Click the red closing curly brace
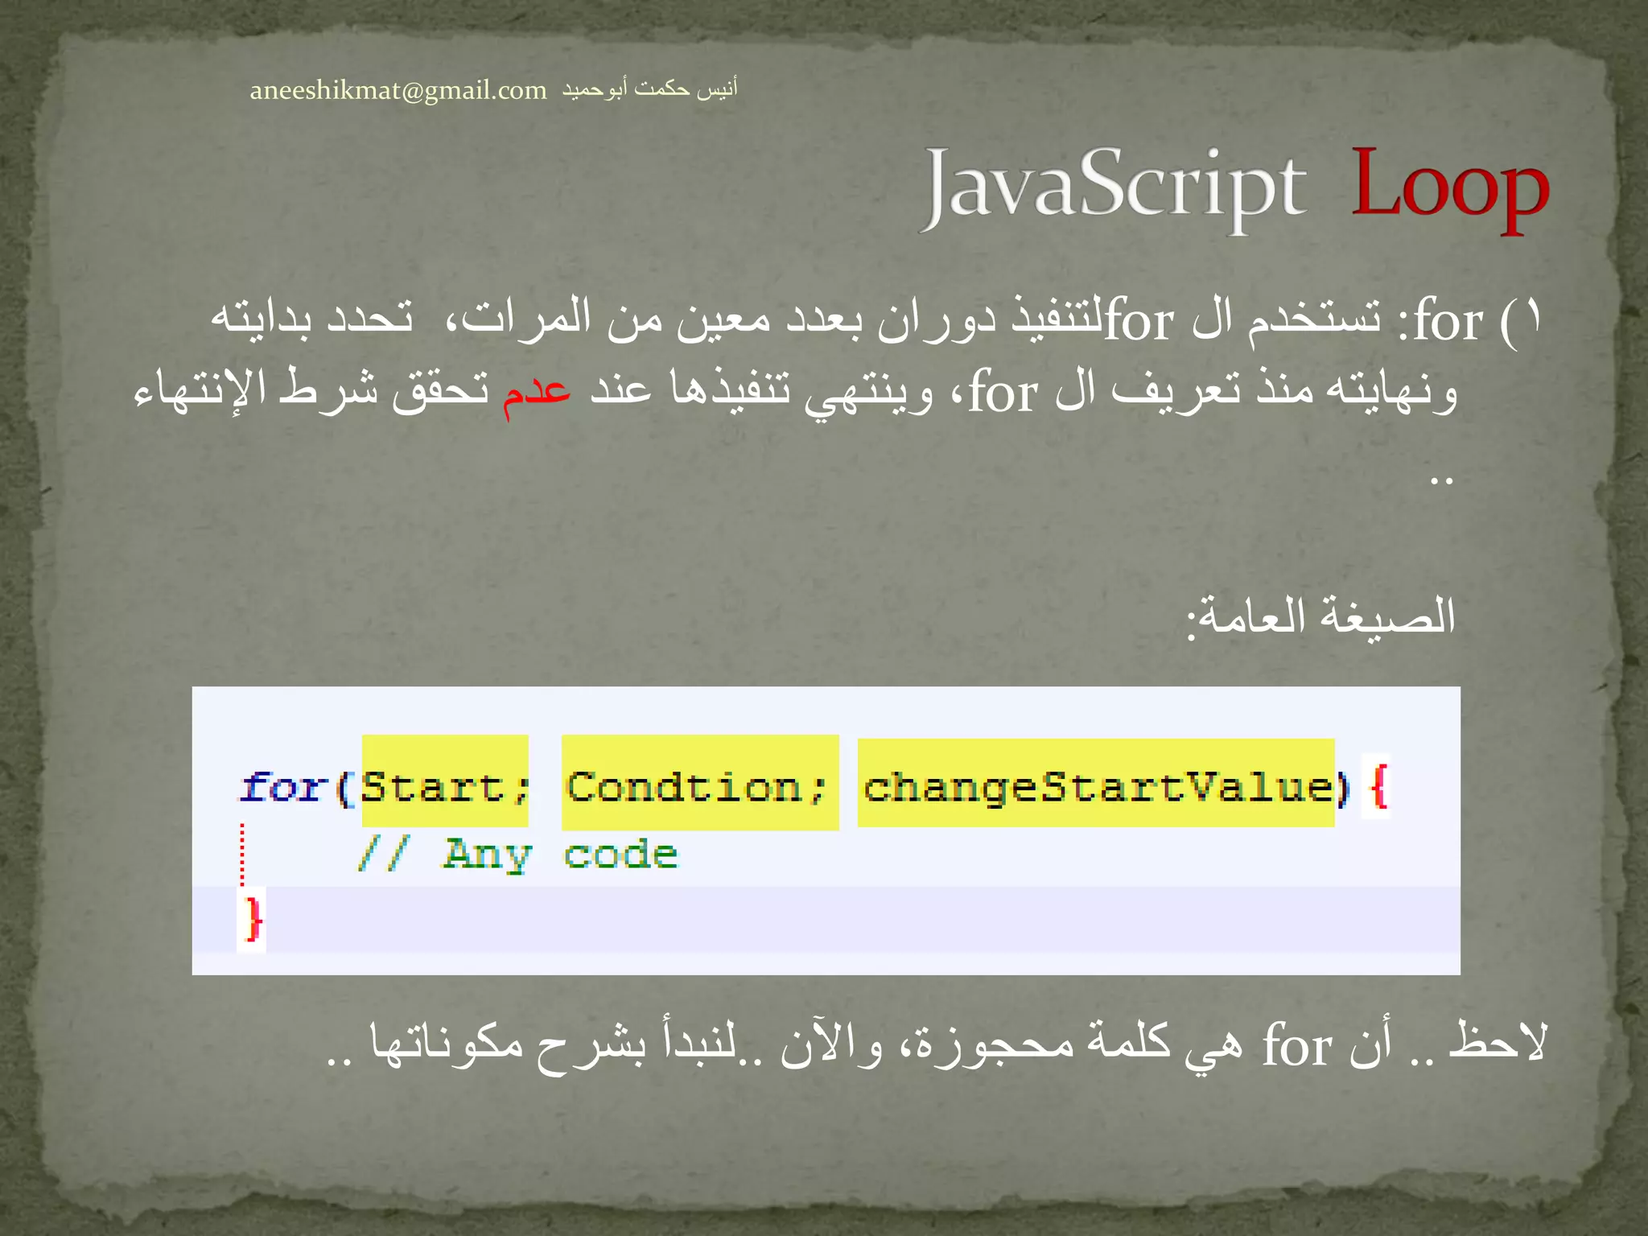The height and width of the screenshot is (1236, 1648). tap(253, 918)
